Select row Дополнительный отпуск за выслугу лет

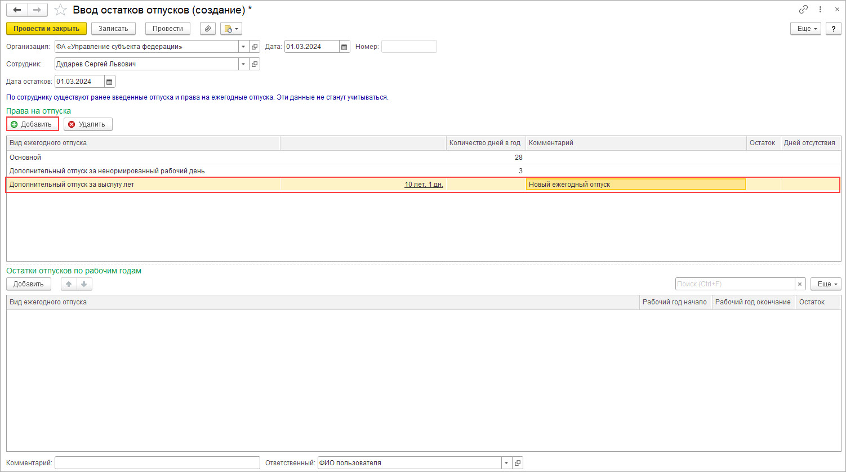coord(423,185)
